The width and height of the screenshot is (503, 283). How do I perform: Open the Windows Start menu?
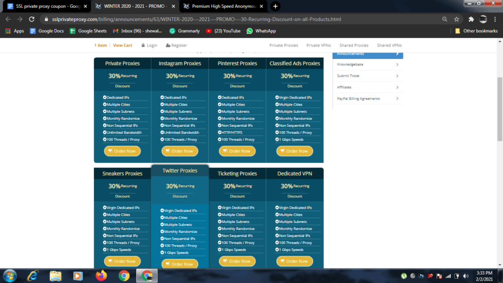(x=10, y=276)
